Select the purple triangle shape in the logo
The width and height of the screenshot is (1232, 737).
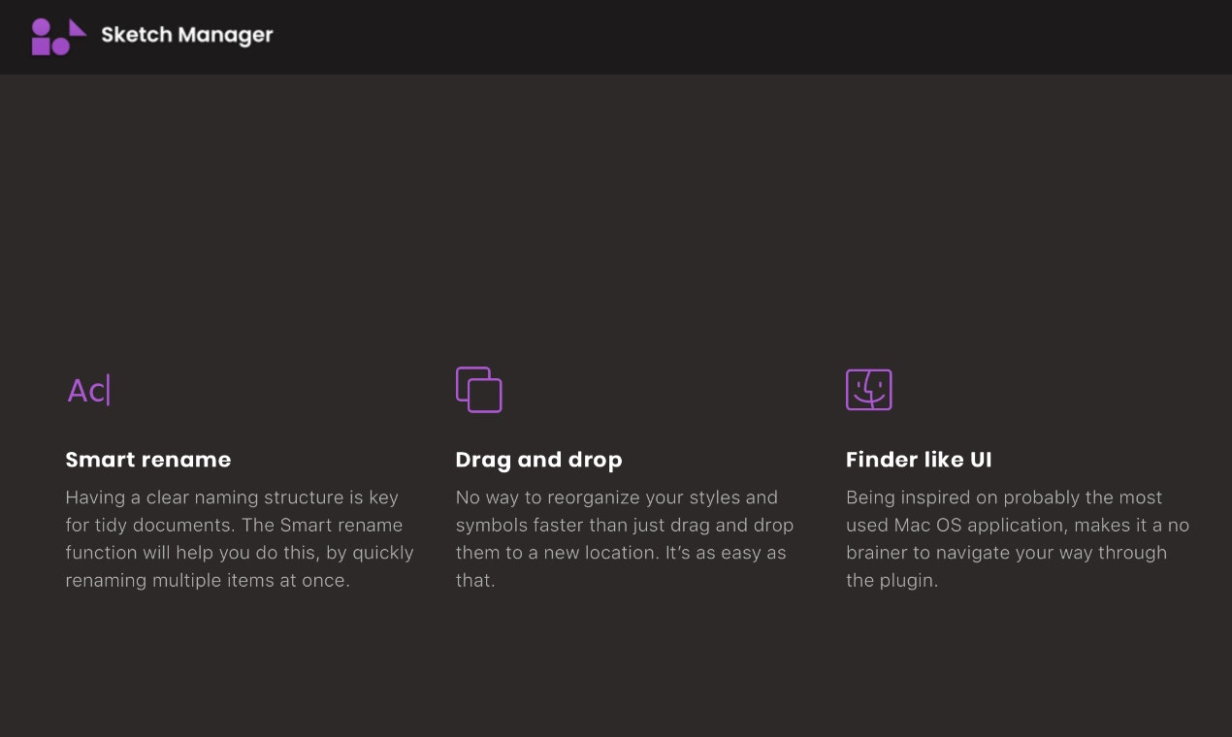tap(78, 29)
